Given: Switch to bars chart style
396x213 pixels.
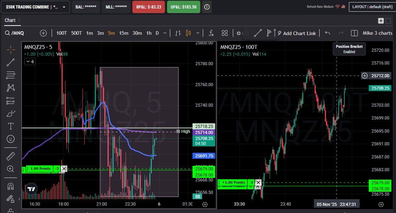Looking at the screenshot, I should click(178, 33).
